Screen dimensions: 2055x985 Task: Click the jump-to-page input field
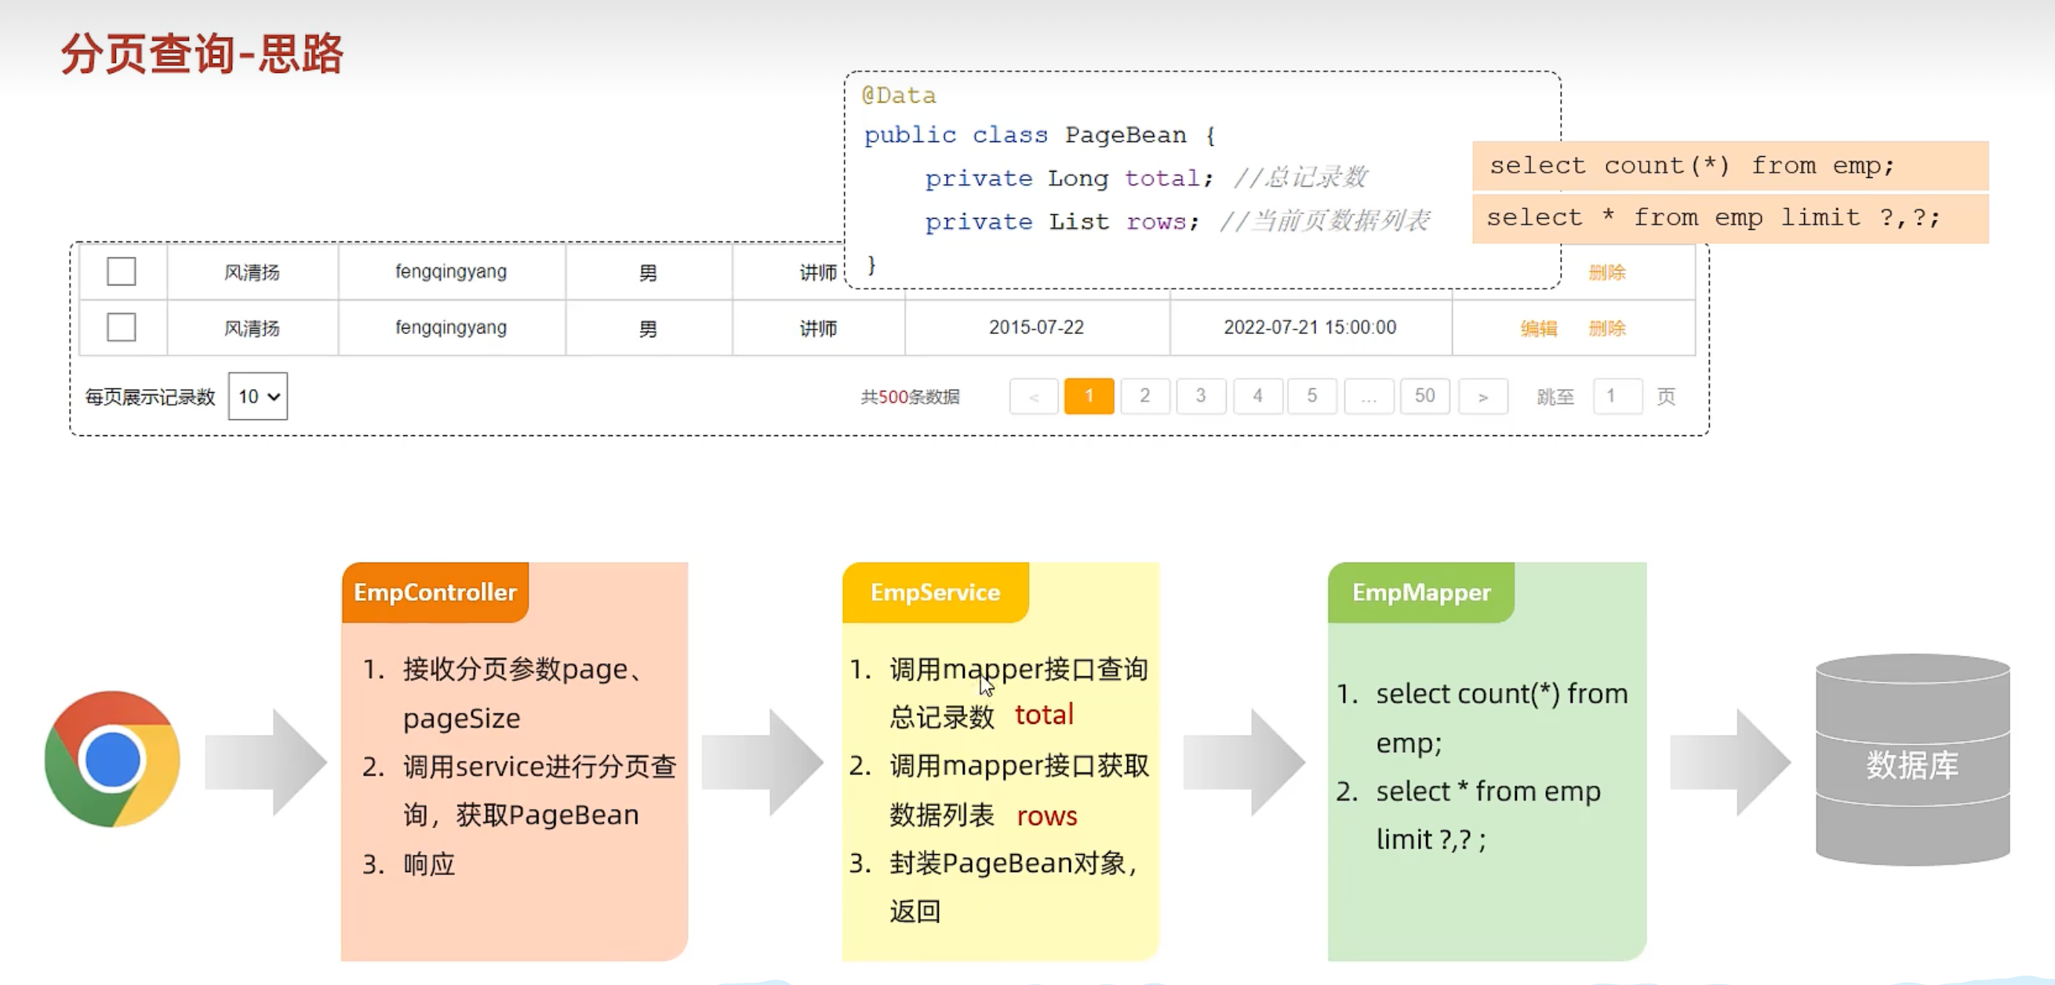[1618, 395]
